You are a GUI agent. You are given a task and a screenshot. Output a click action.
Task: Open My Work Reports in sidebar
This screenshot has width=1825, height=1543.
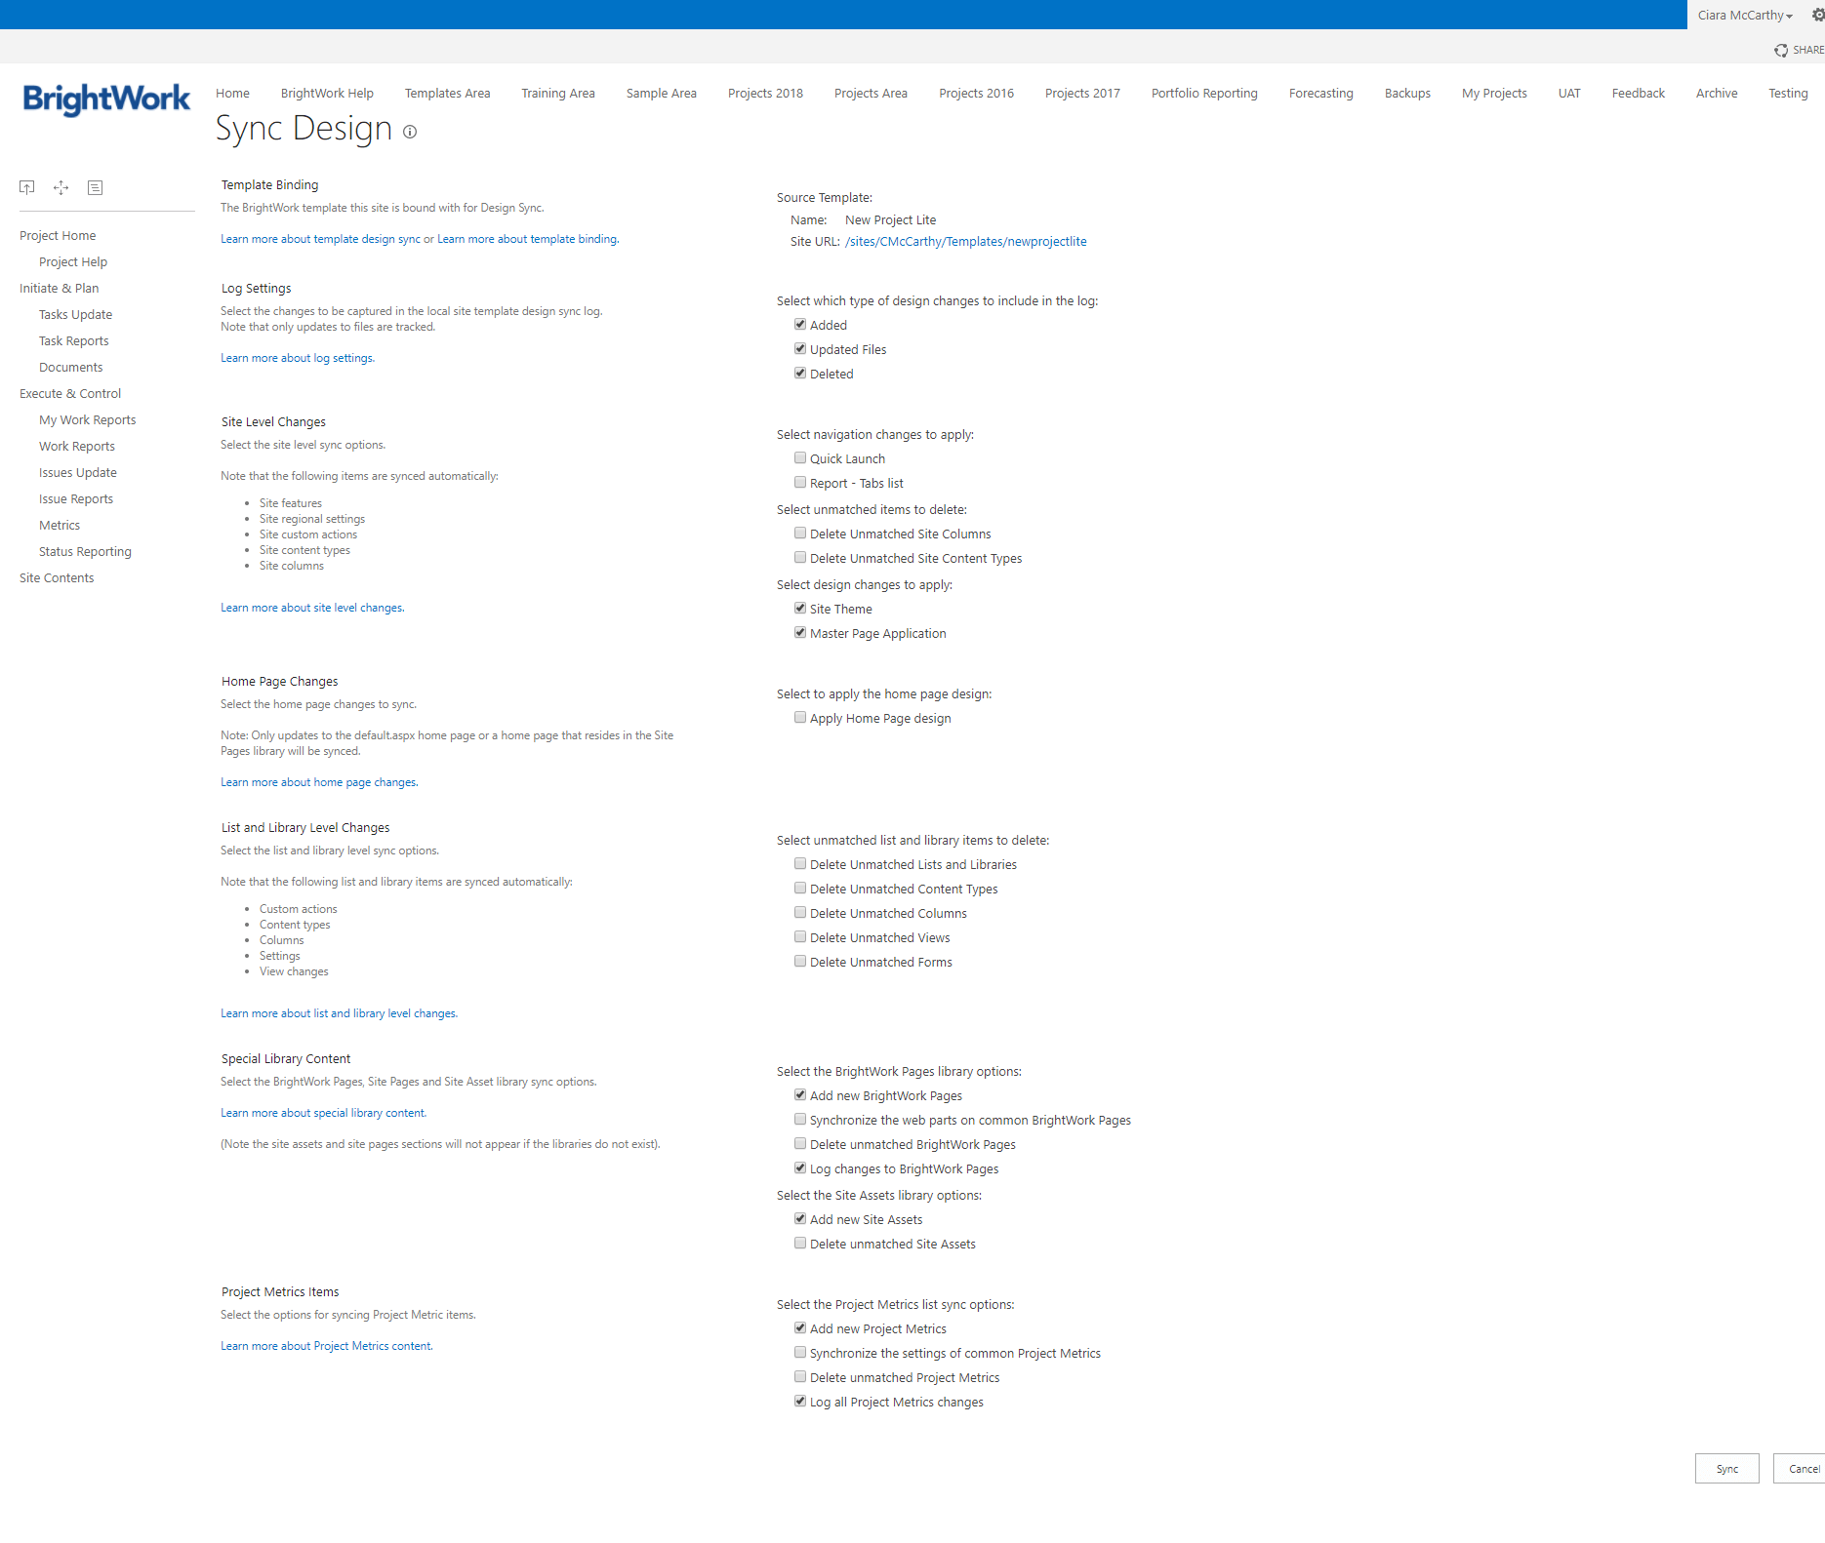pyautogui.click(x=88, y=419)
